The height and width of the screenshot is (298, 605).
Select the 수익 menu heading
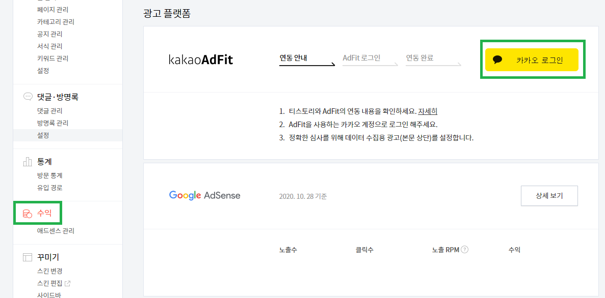[x=44, y=213]
